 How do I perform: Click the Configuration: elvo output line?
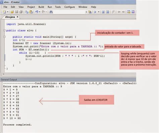pos(69,83)
